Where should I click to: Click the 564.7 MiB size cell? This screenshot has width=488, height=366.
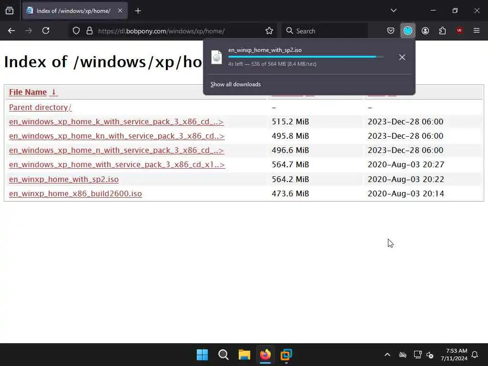coord(290,164)
